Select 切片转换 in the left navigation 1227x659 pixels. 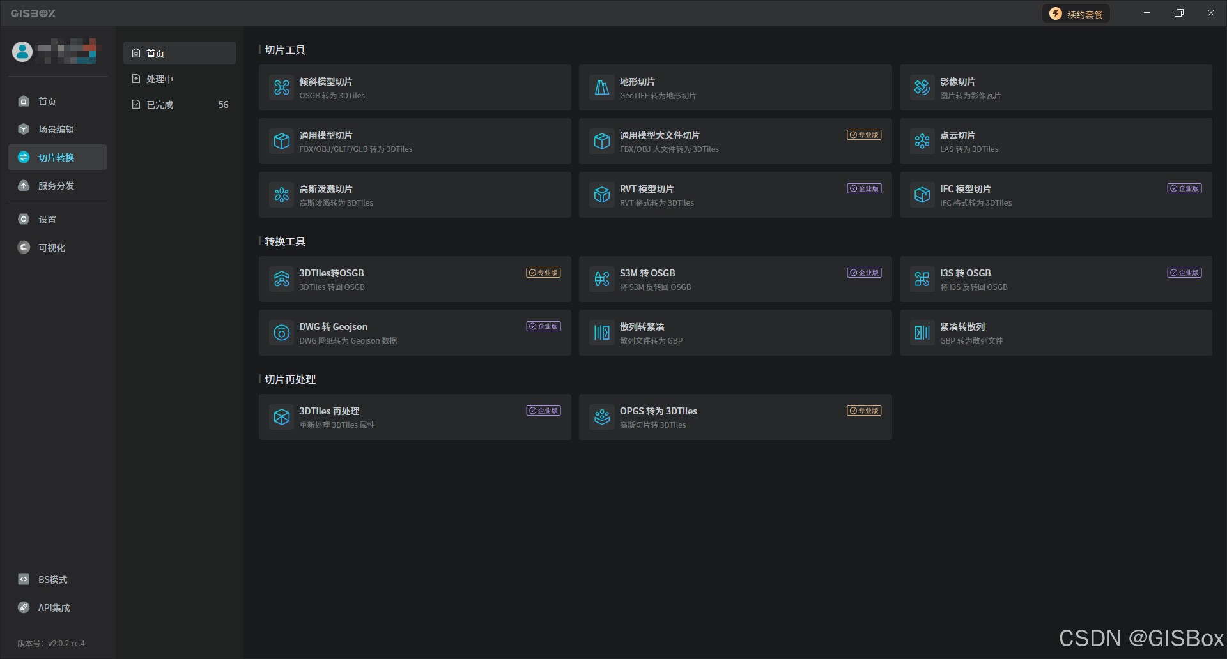coord(58,157)
